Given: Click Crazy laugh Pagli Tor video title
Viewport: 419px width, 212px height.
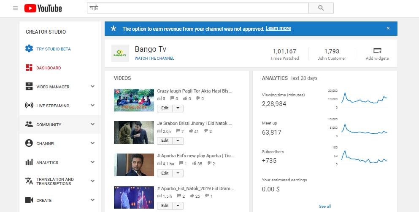Looking at the screenshot, I should [194, 91].
